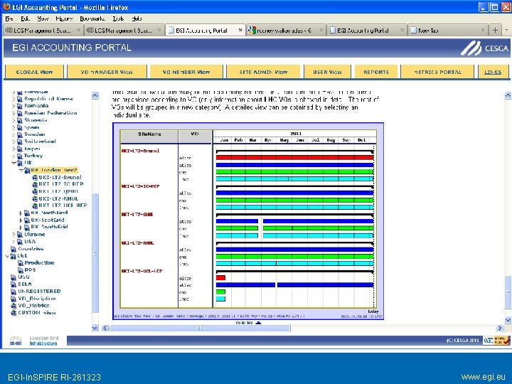
Task: Expand the Ukraine country node
Action: coord(14,234)
